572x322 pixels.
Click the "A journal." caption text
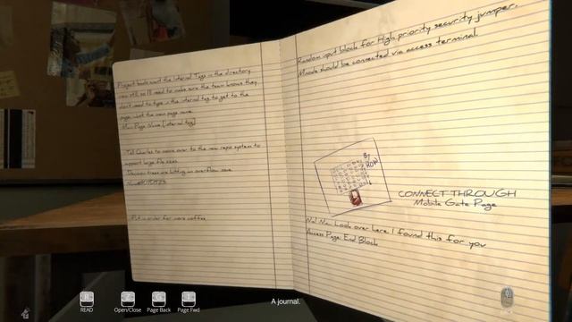(x=286, y=301)
